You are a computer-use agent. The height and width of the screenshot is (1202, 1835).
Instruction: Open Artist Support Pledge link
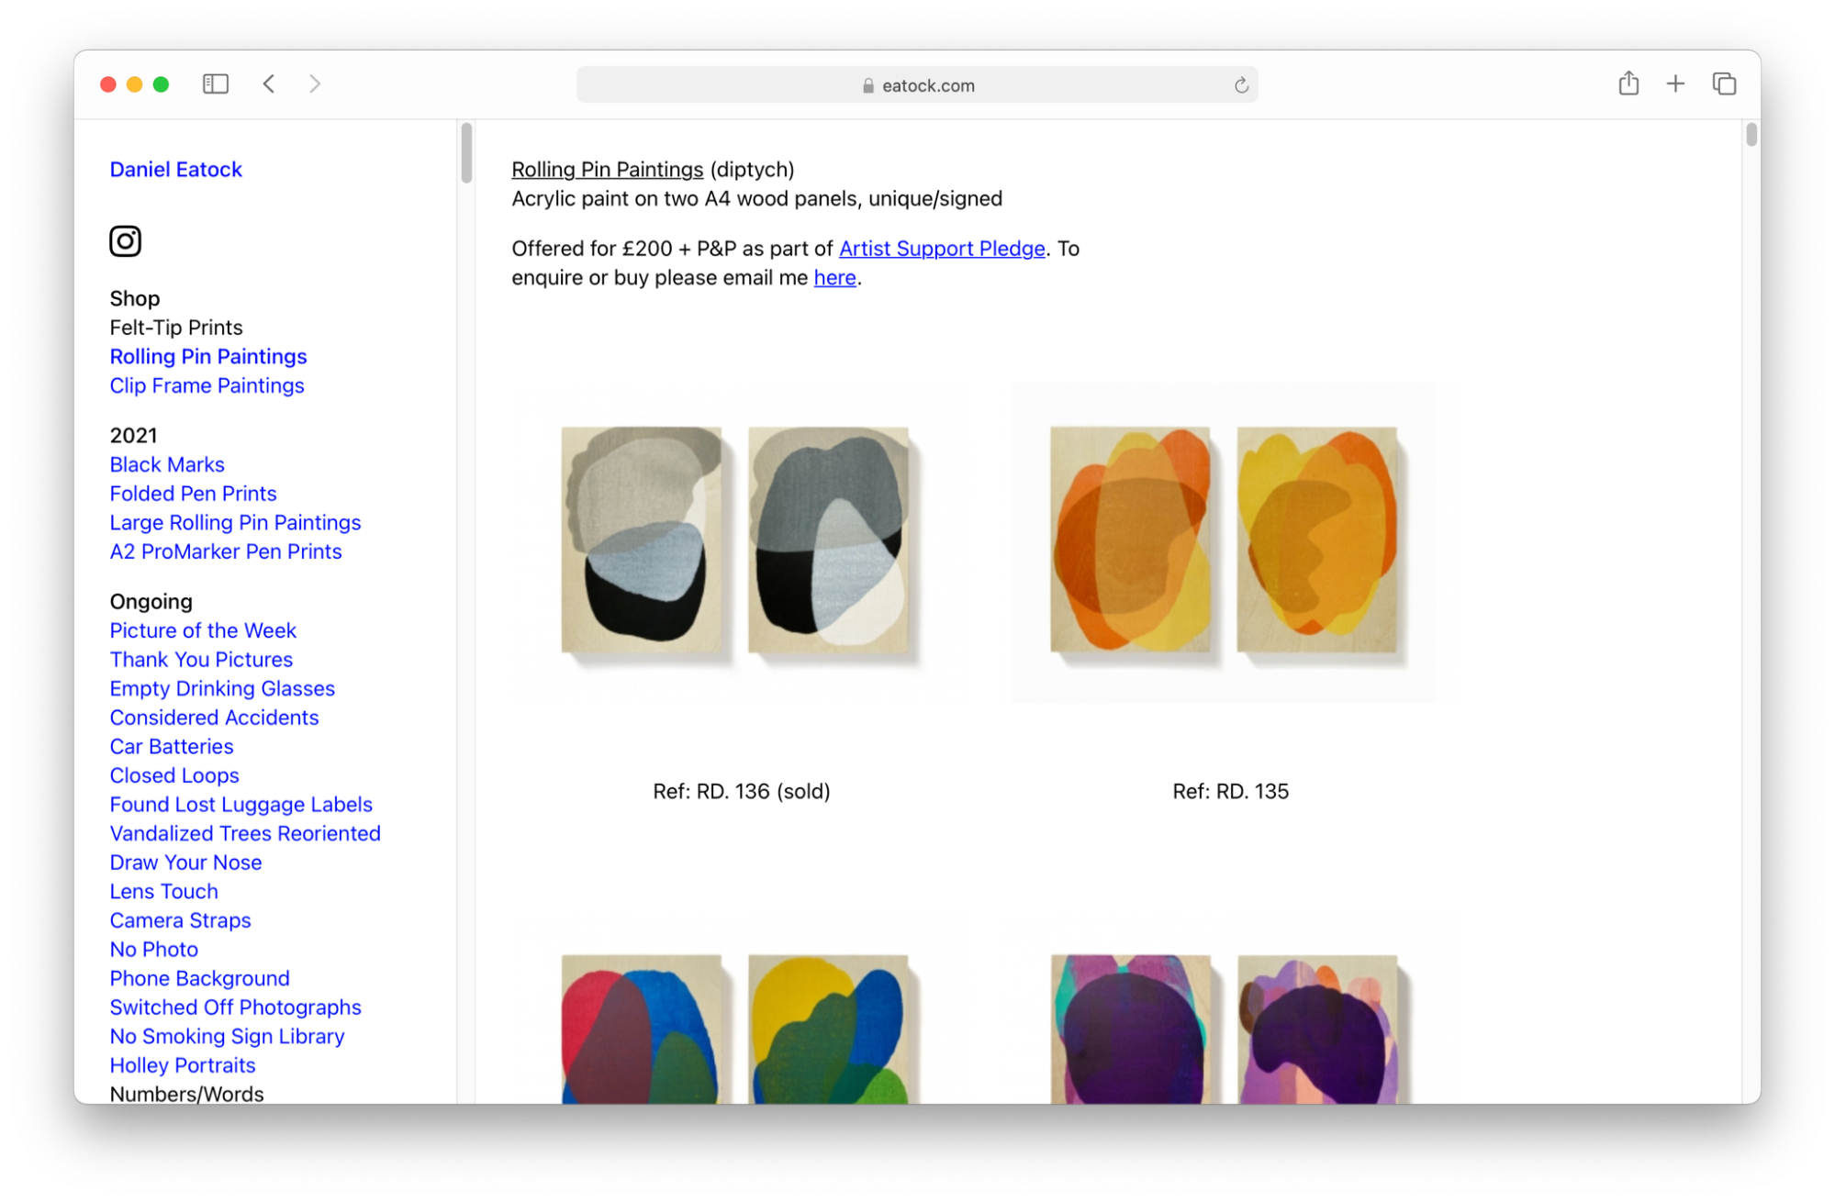942,249
